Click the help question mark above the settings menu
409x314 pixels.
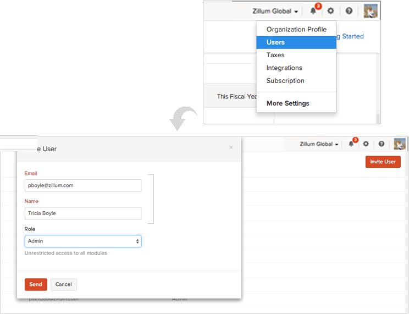tap(349, 11)
